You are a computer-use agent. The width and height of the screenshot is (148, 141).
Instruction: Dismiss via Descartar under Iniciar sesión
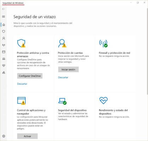pos(63,77)
